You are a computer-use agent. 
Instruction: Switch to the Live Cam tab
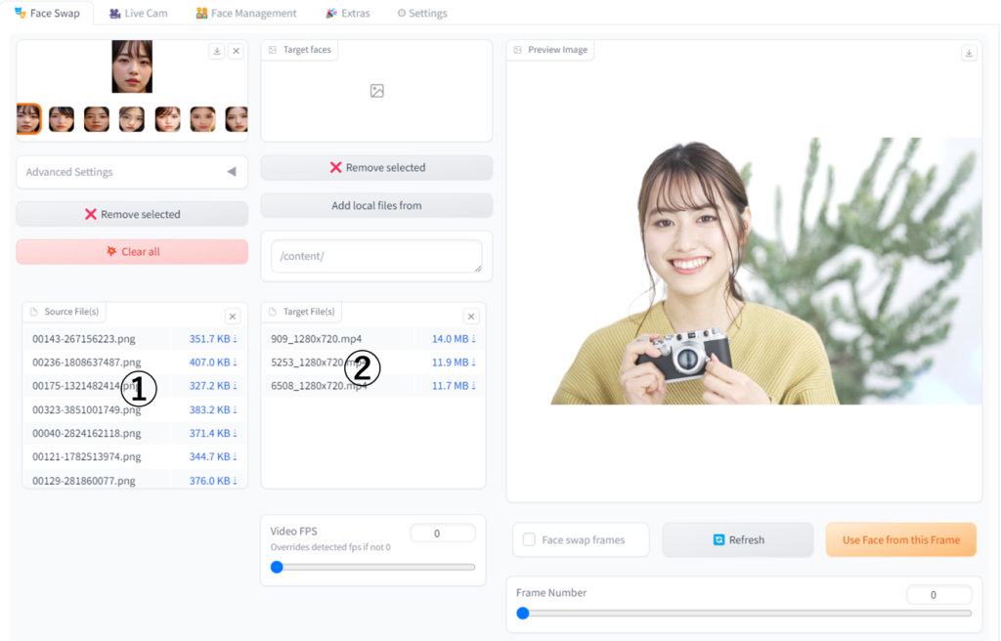pyautogui.click(x=138, y=14)
